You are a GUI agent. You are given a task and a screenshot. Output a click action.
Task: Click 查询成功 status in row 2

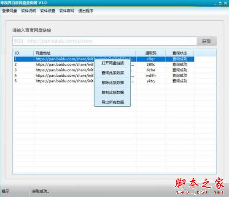[x=180, y=64]
